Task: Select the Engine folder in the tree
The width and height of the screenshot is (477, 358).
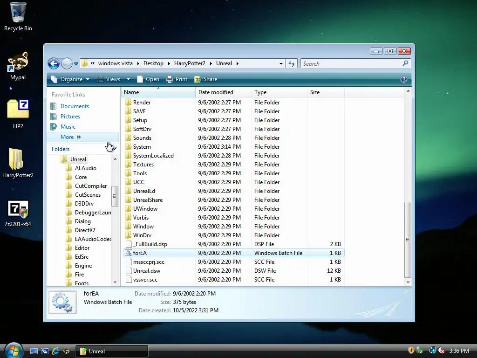Action: pos(83,266)
